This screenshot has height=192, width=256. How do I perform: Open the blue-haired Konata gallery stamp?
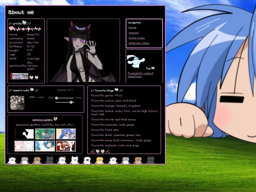tap(66, 134)
